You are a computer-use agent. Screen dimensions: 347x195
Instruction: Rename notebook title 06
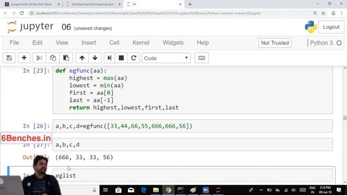66,27
